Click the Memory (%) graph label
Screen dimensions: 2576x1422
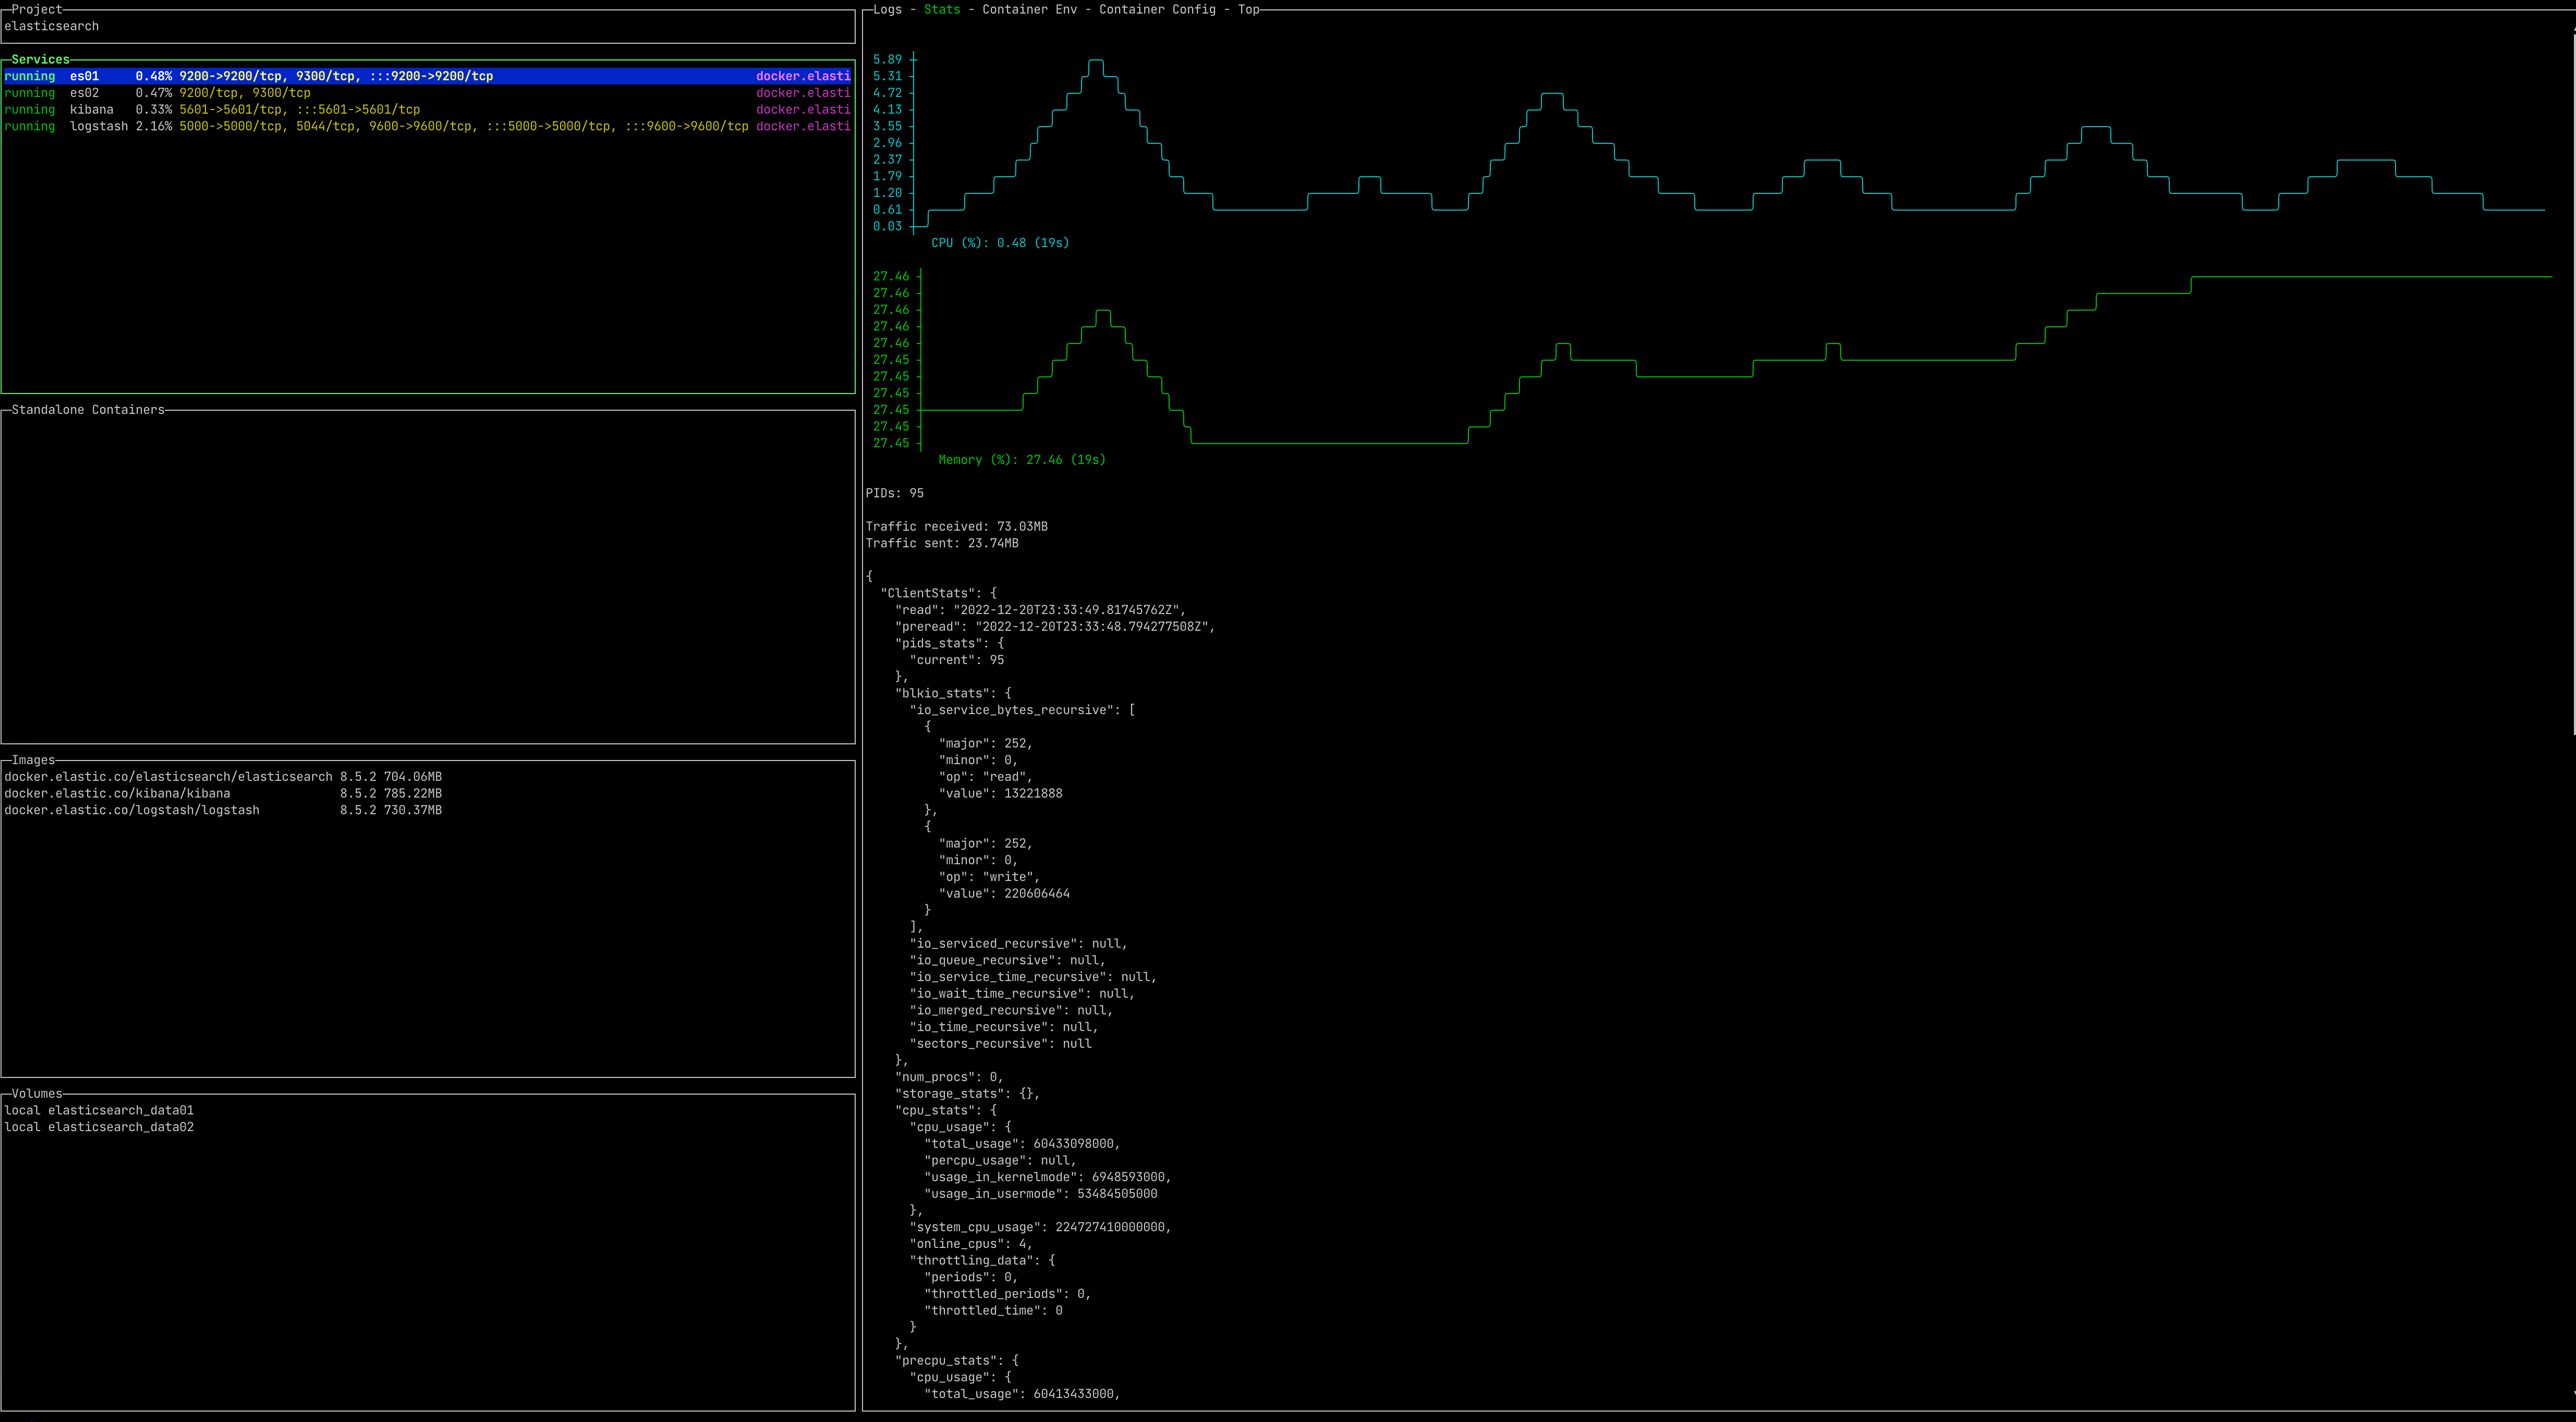point(1022,460)
